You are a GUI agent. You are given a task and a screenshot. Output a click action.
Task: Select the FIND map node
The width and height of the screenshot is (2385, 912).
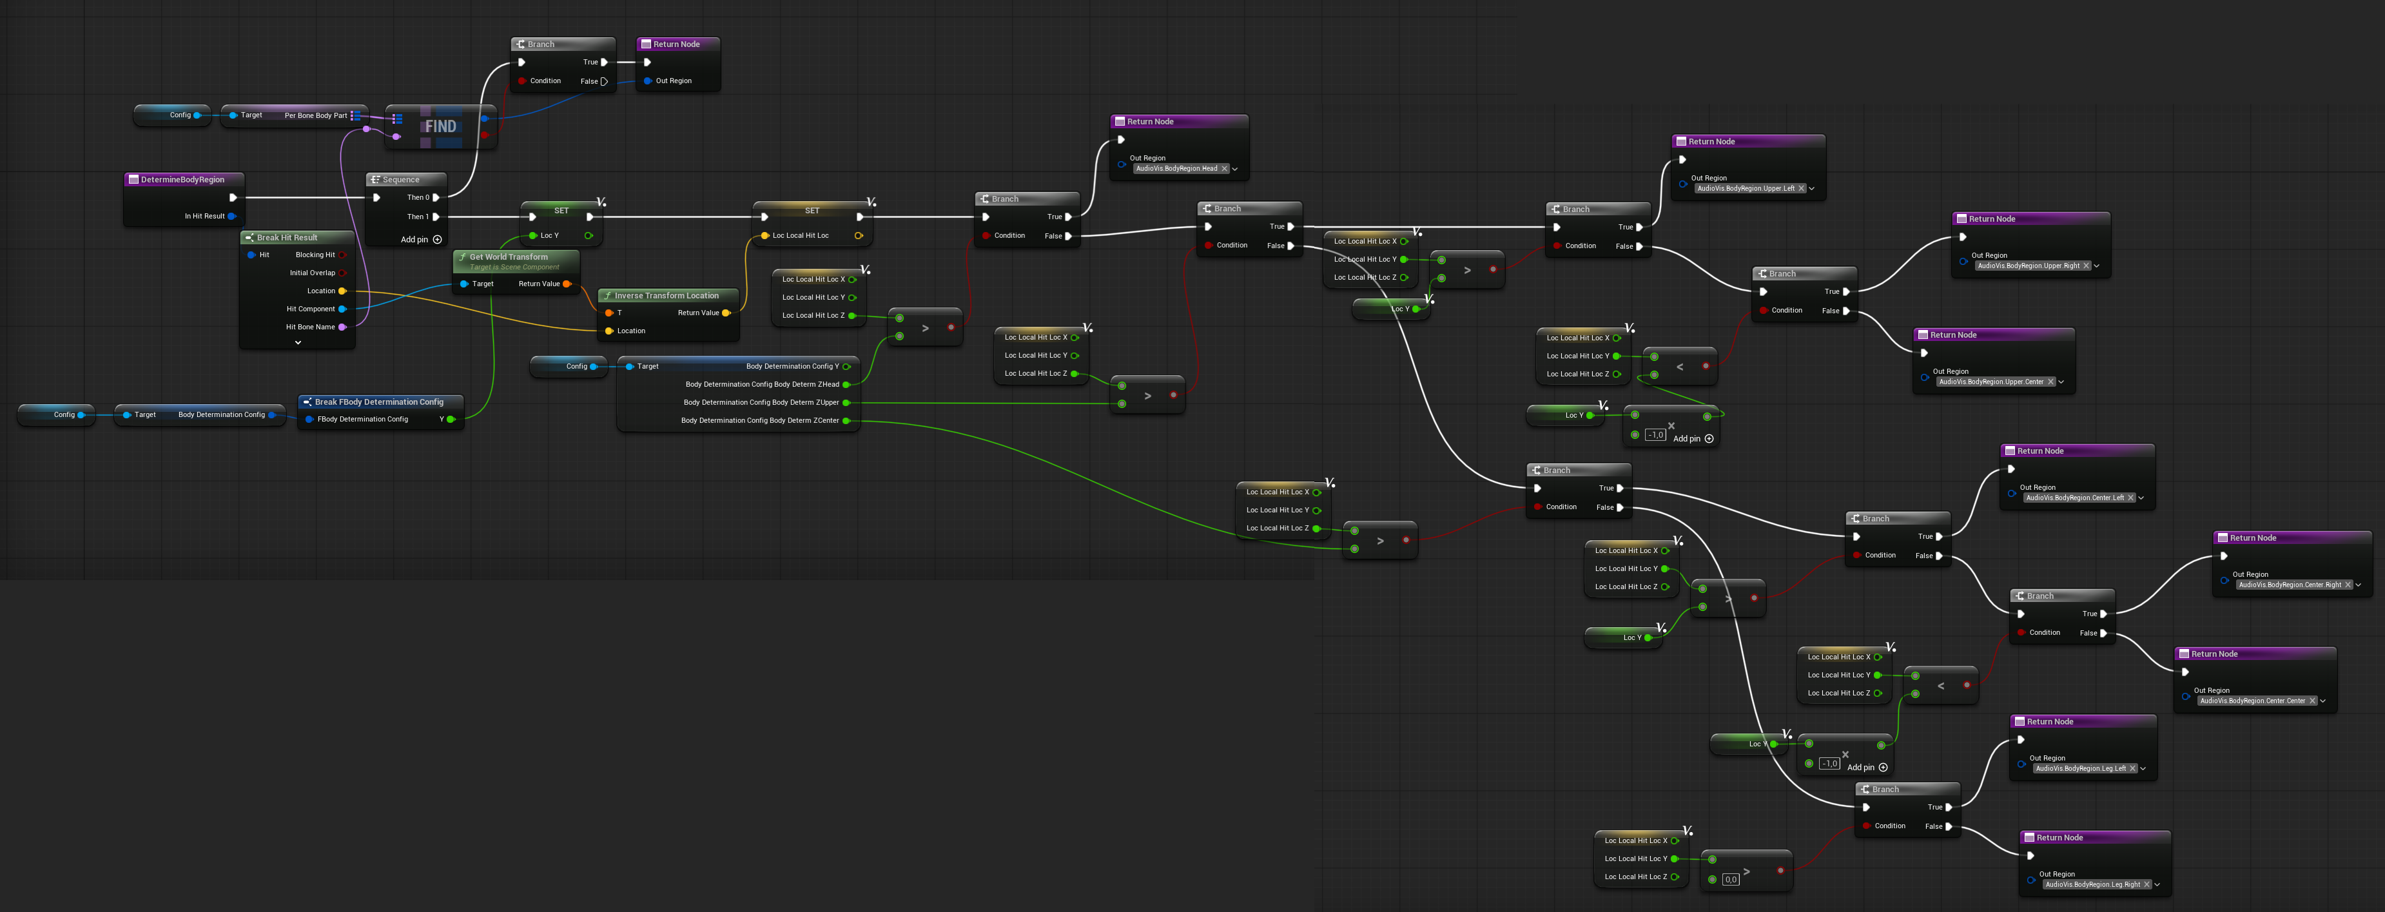441,127
